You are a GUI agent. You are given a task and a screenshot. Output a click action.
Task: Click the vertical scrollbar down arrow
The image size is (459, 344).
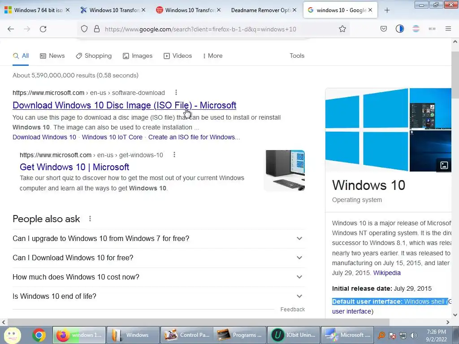click(455, 315)
